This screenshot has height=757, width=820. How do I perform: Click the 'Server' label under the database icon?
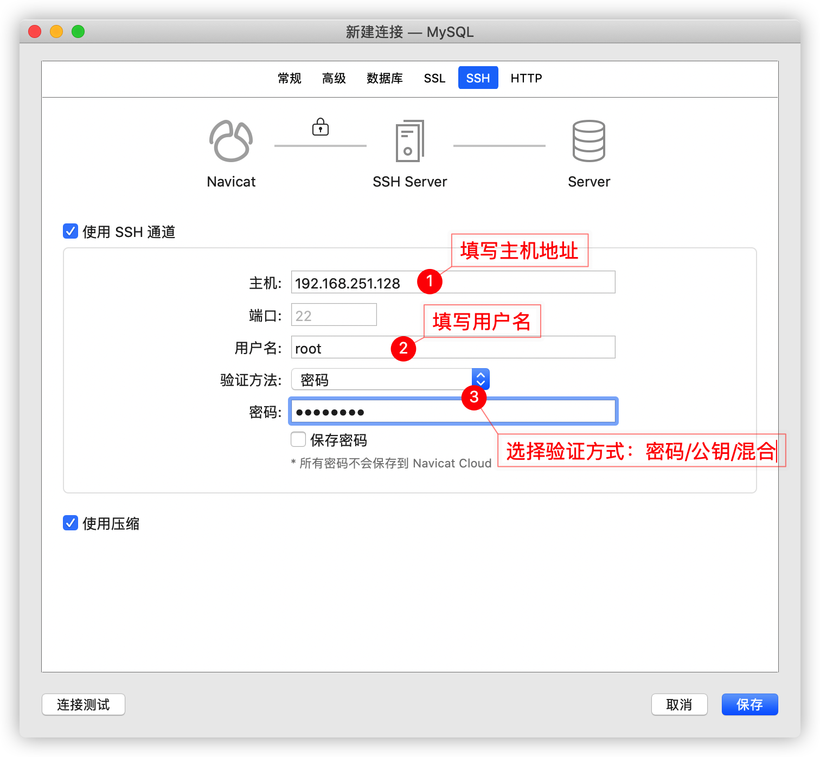pyautogui.click(x=589, y=182)
